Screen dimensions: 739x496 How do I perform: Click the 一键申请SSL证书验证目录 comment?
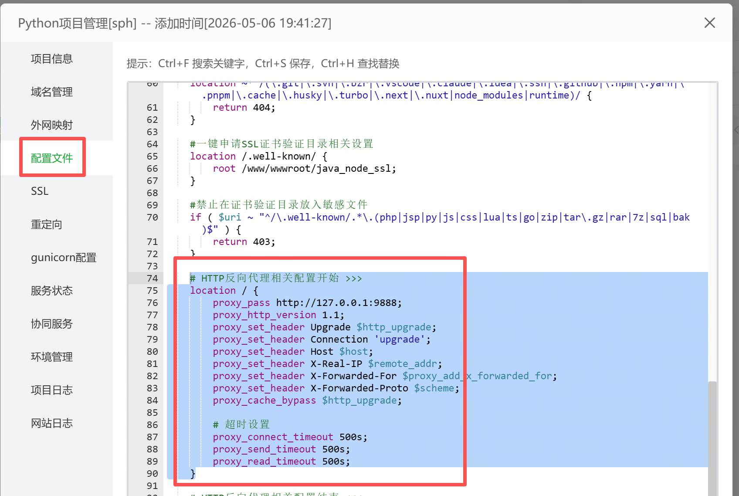tap(281, 144)
